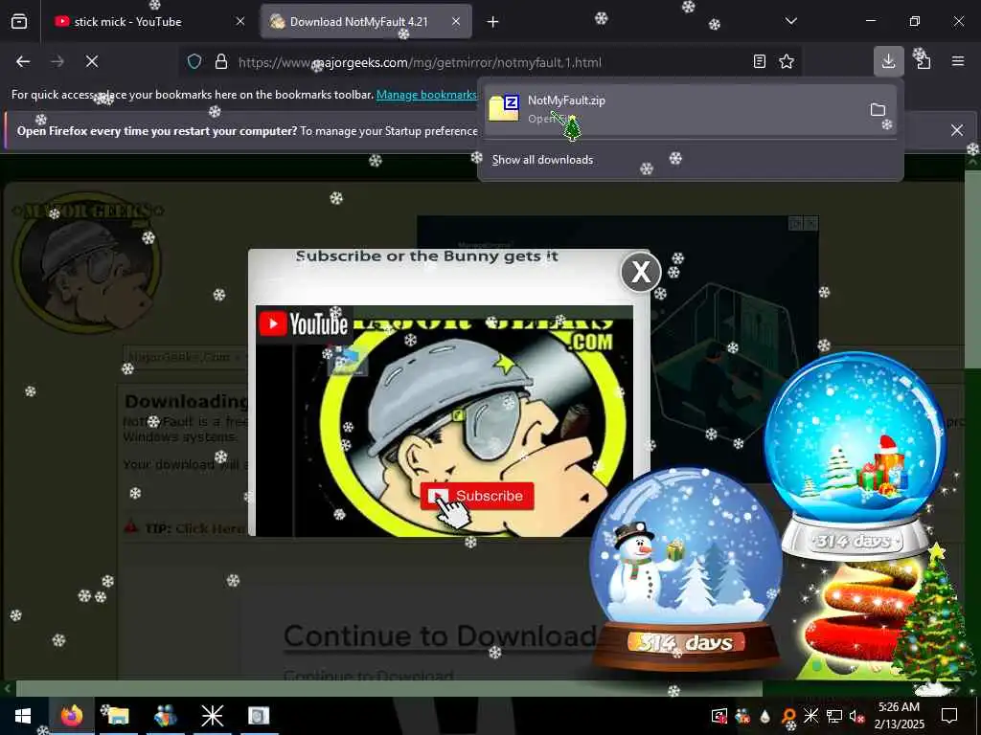Open the extensions puzzle menu
981x735 pixels.
click(923, 60)
